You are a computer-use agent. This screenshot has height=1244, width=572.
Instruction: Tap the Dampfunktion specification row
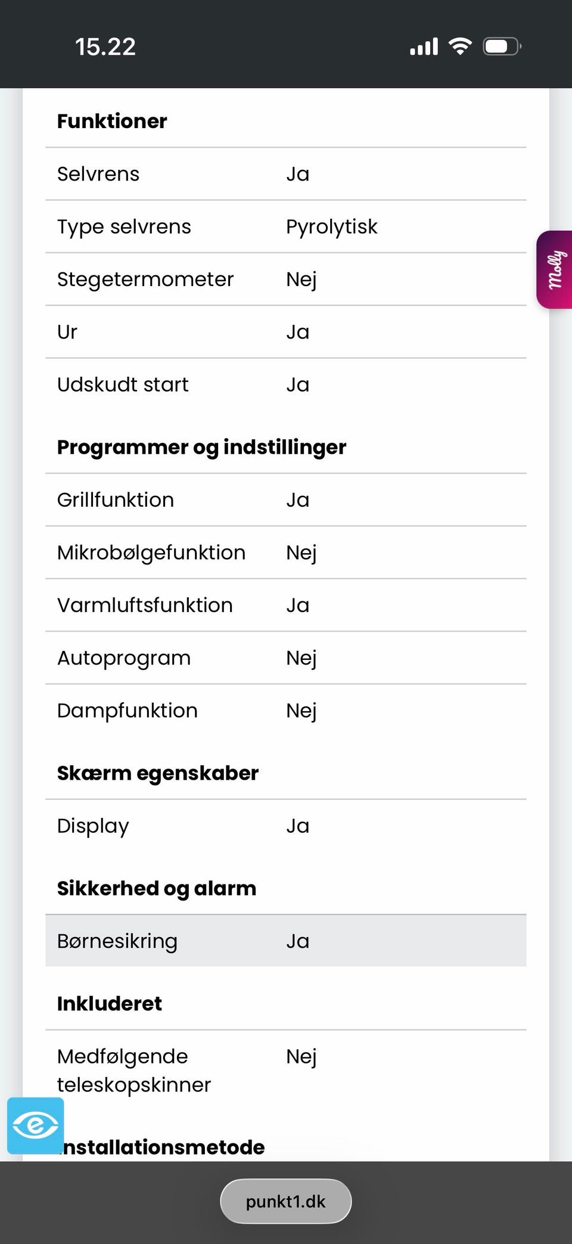(x=286, y=711)
